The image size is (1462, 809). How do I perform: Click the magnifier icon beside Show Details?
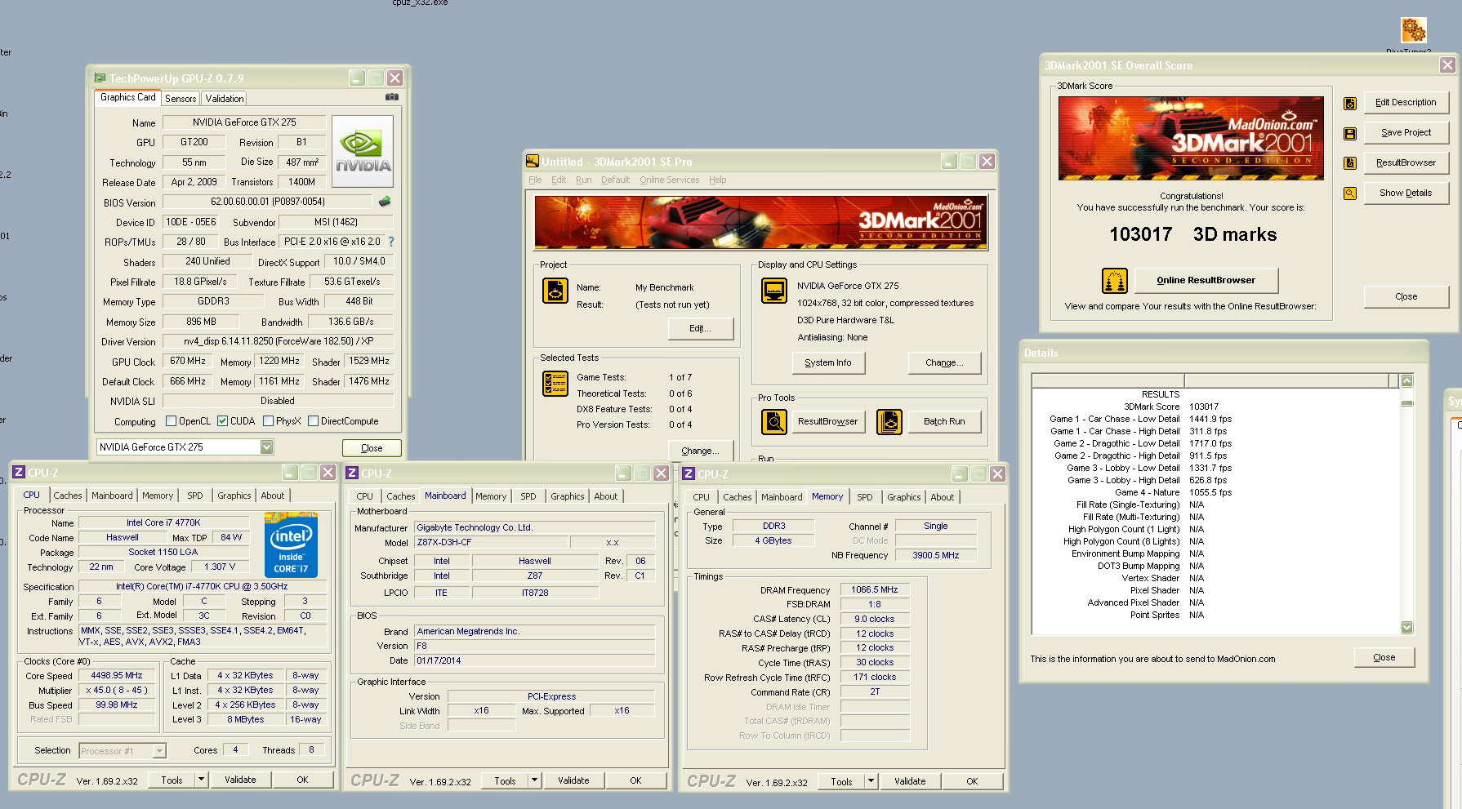(x=1350, y=193)
